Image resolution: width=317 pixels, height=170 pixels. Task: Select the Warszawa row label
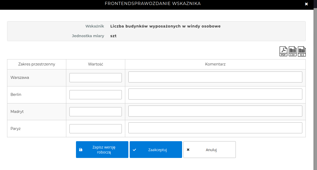(x=20, y=78)
